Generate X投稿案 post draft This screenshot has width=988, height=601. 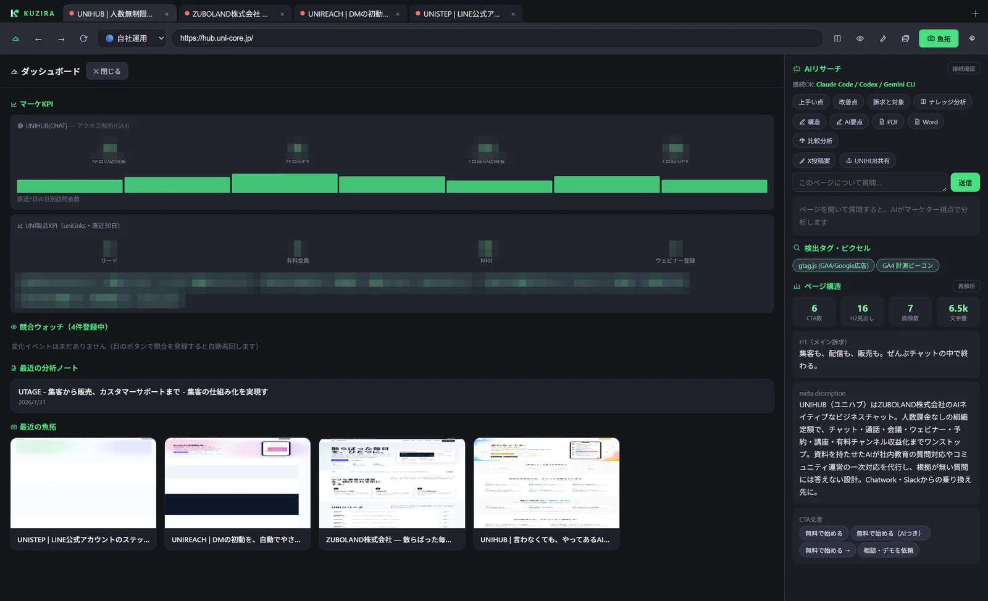click(x=814, y=160)
